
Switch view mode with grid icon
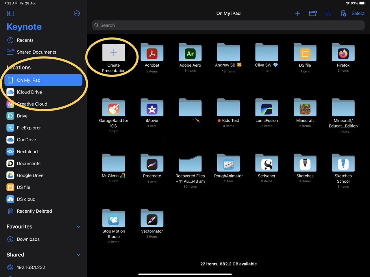[328, 13]
